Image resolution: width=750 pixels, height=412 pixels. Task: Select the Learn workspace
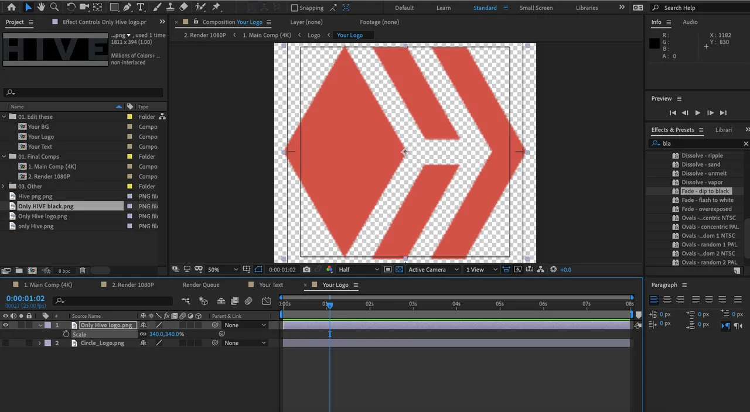(x=444, y=8)
